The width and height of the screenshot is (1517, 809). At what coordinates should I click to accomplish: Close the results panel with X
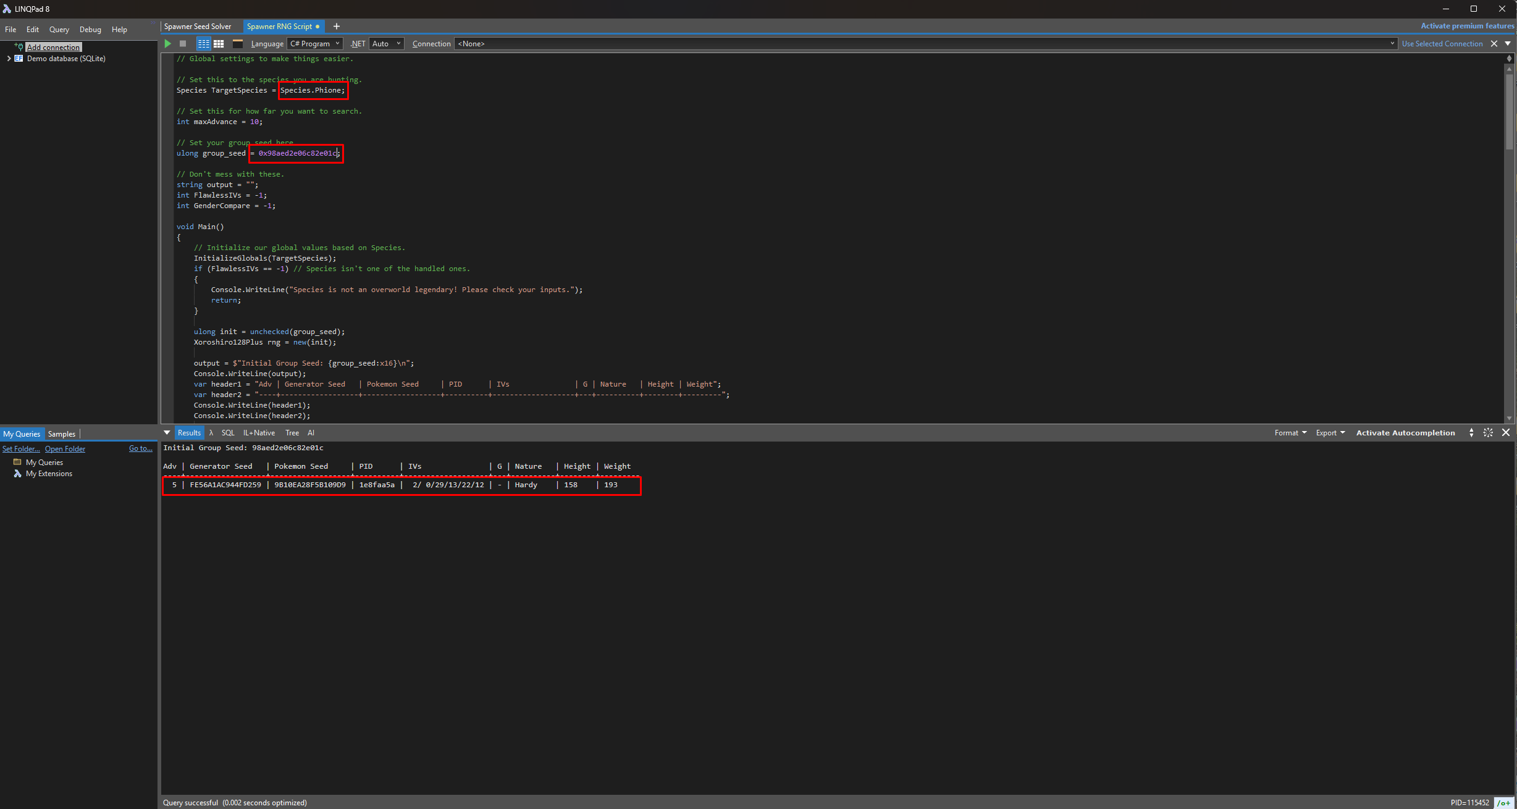pyautogui.click(x=1506, y=433)
